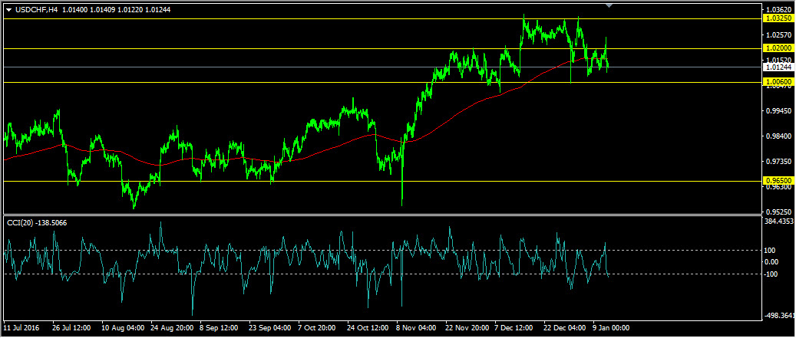The width and height of the screenshot is (796, 338).
Task: Select the yellow 0.96500 price label
Action: click(778, 180)
